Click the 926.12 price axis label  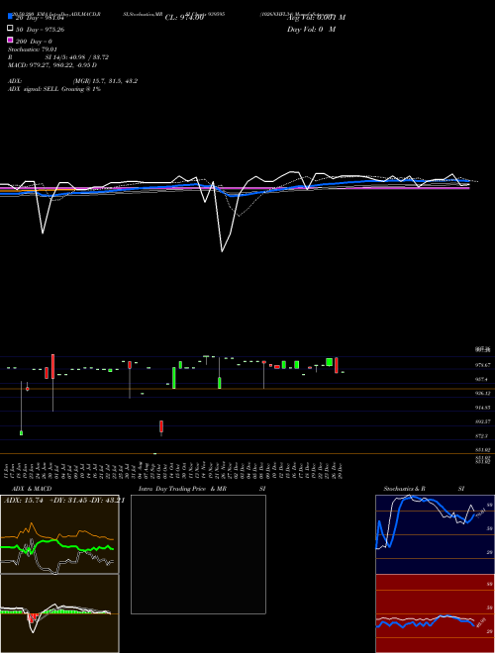[x=483, y=393]
